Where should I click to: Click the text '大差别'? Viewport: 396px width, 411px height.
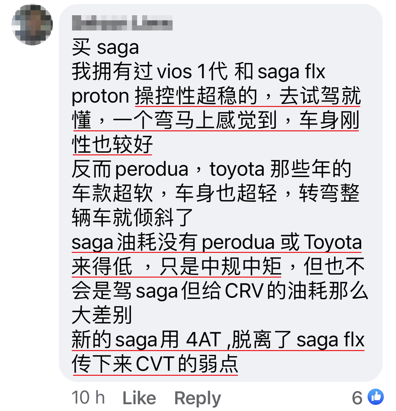point(102,315)
